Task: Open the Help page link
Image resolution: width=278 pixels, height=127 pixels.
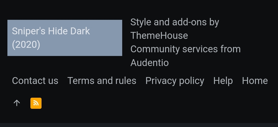Action: tap(223, 81)
